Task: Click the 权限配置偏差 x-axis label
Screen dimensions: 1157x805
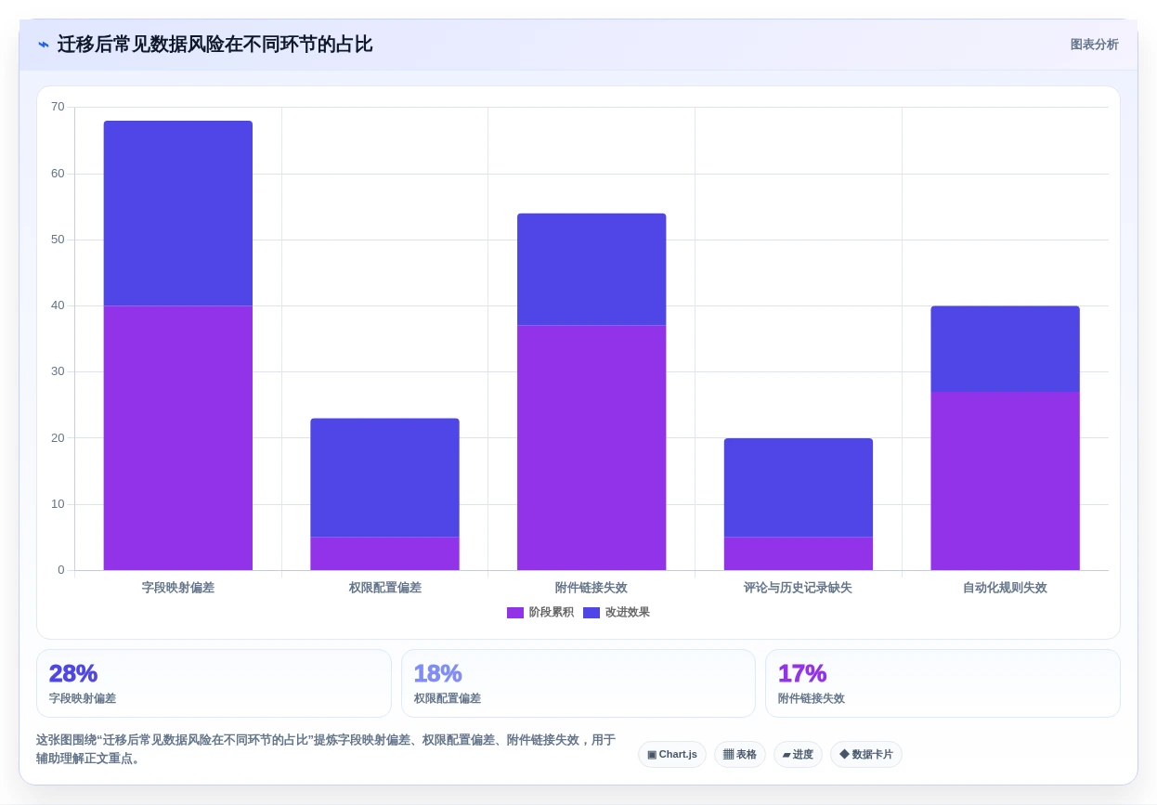Action: click(x=384, y=588)
